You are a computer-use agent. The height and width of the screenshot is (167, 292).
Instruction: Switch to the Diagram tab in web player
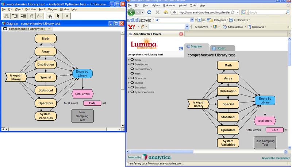coord(196,47)
